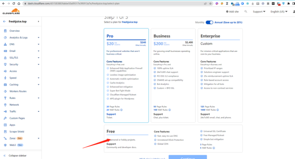295x159 pixels.
Task: Click the Analytics & Logs clock icon
Action: [x=5, y=38]
